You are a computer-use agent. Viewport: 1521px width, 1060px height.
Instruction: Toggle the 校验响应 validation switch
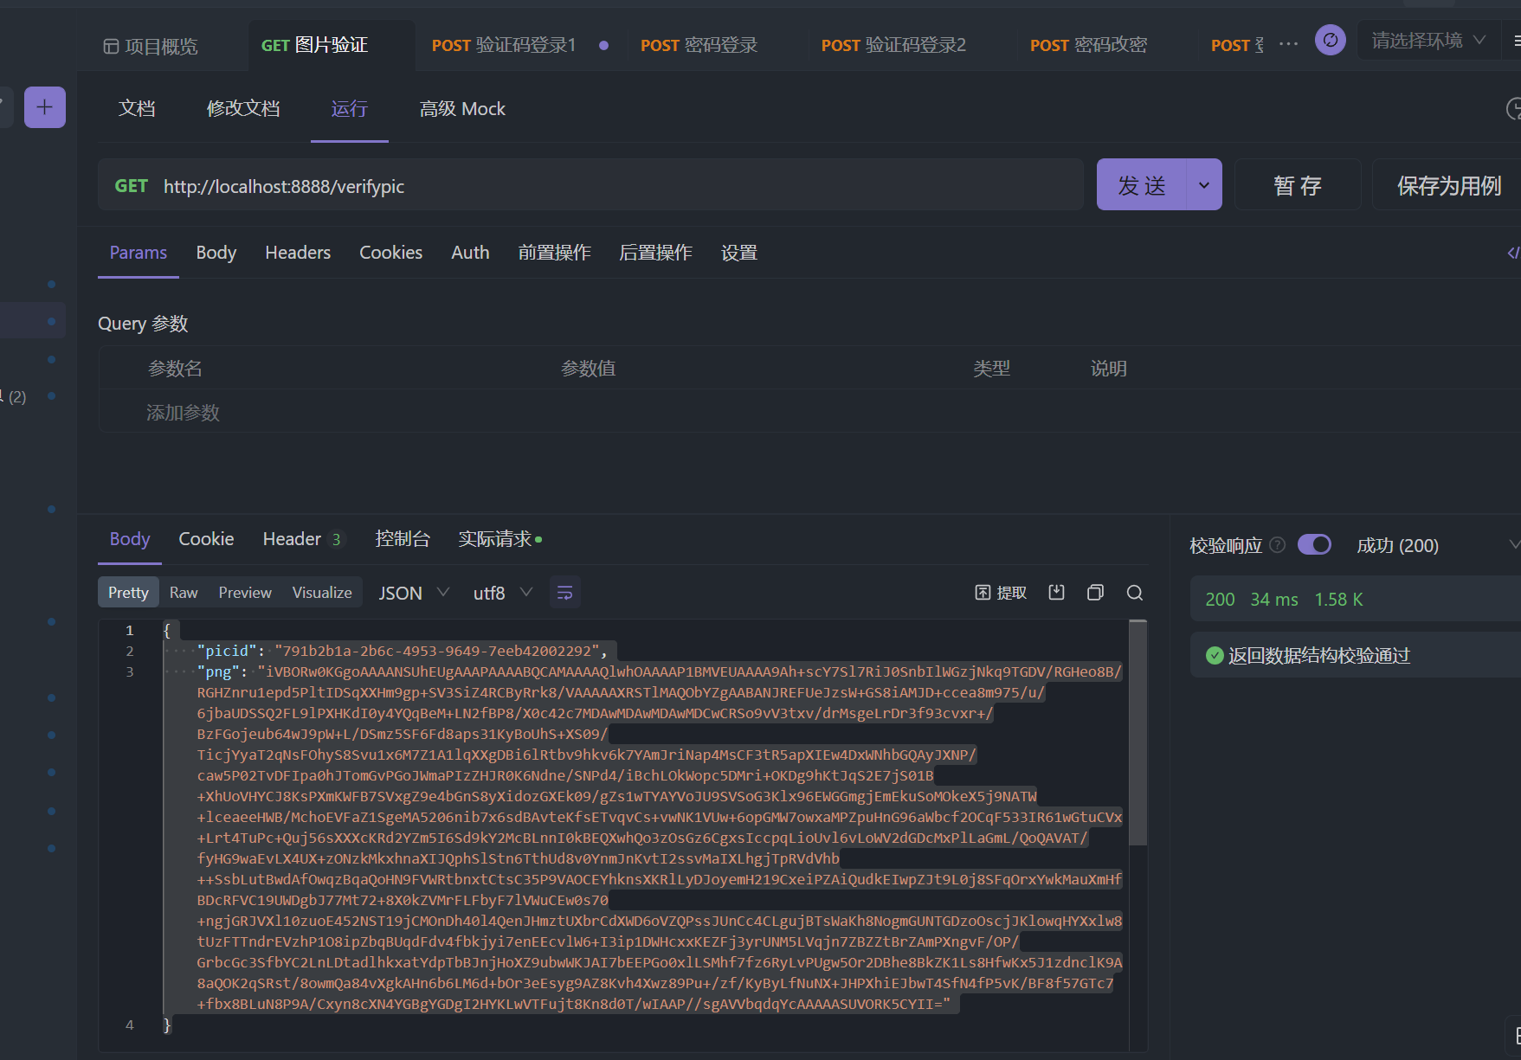coord(1314,544)
